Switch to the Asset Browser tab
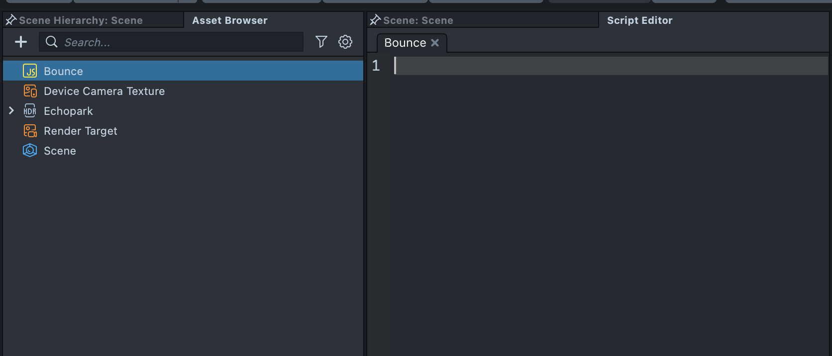Viewport: 832px width, 356px height. tap(230, 20)
